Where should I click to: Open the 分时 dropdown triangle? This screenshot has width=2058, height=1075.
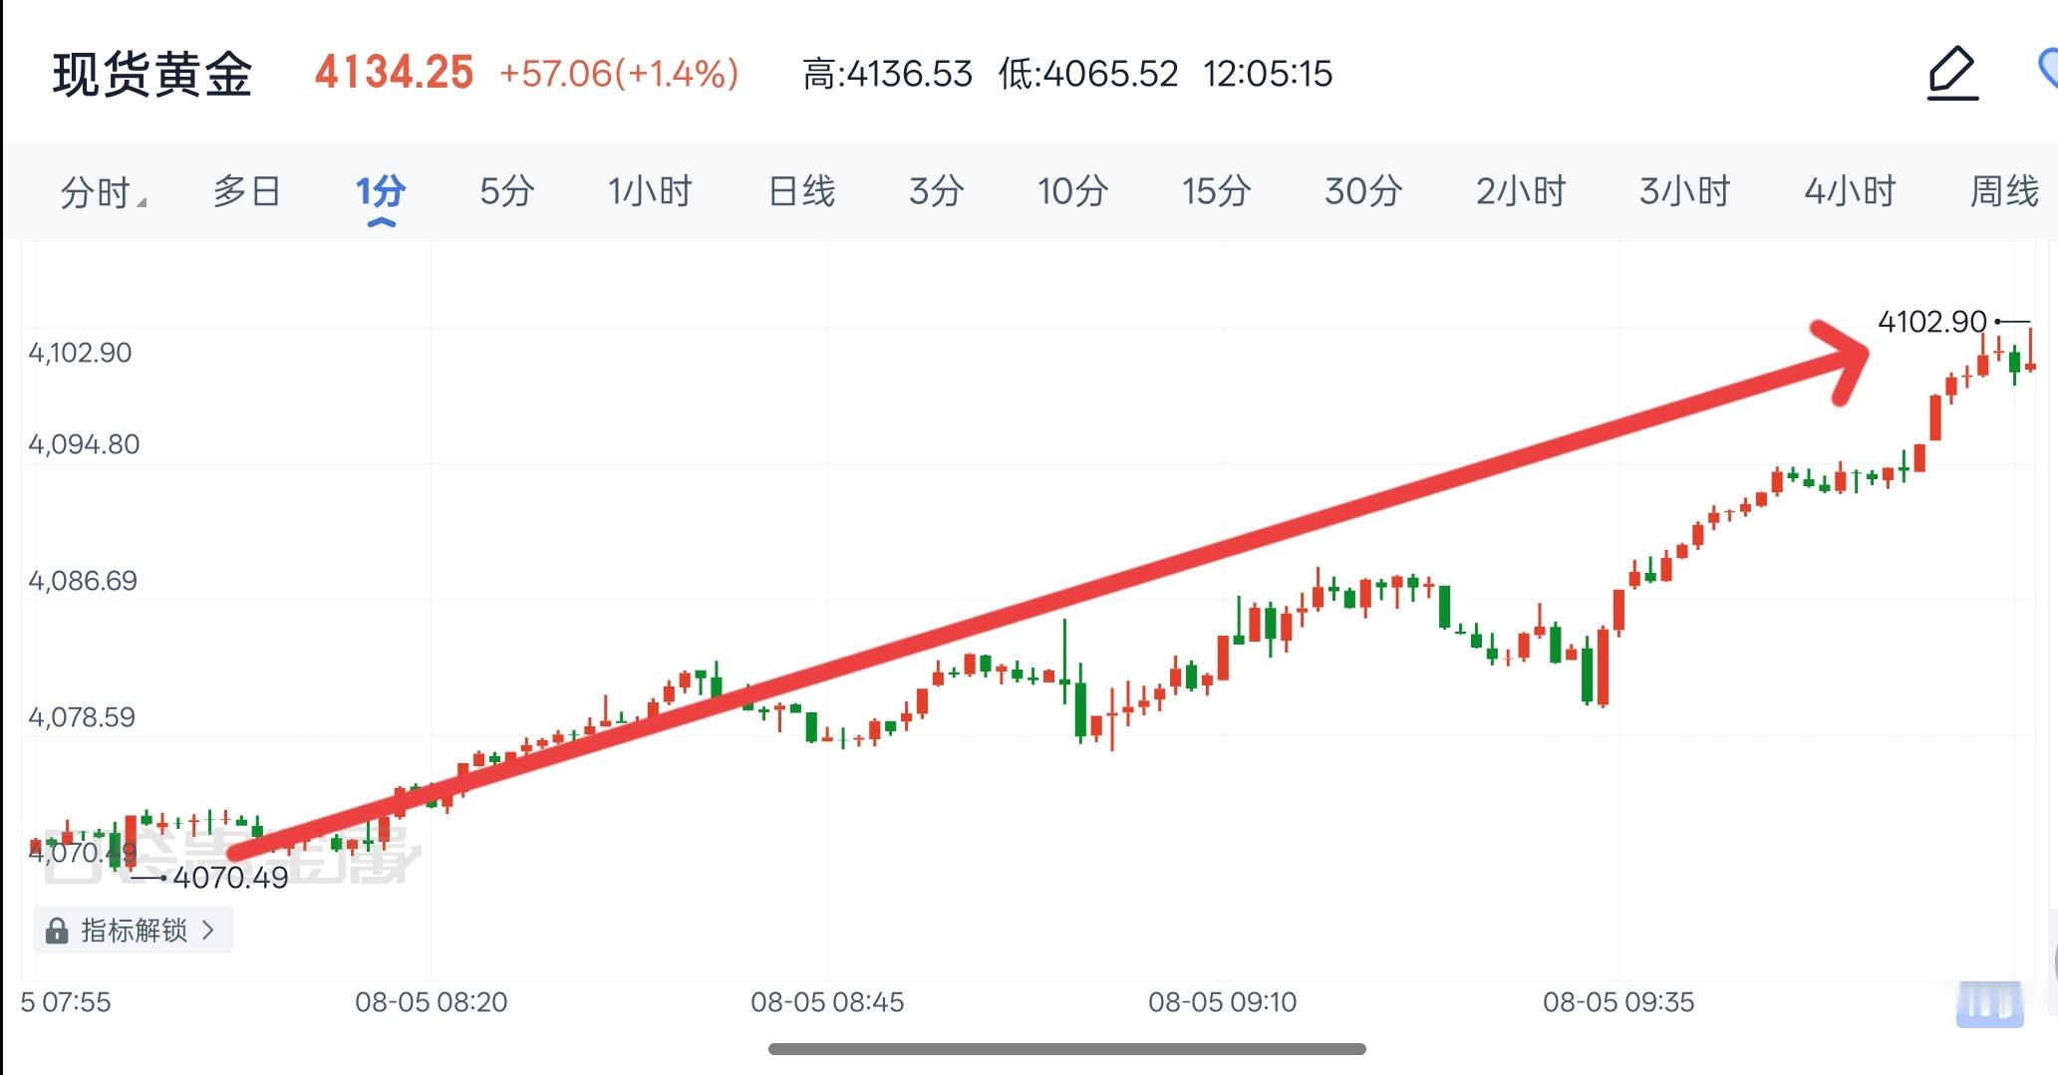(x=143, y=202)
